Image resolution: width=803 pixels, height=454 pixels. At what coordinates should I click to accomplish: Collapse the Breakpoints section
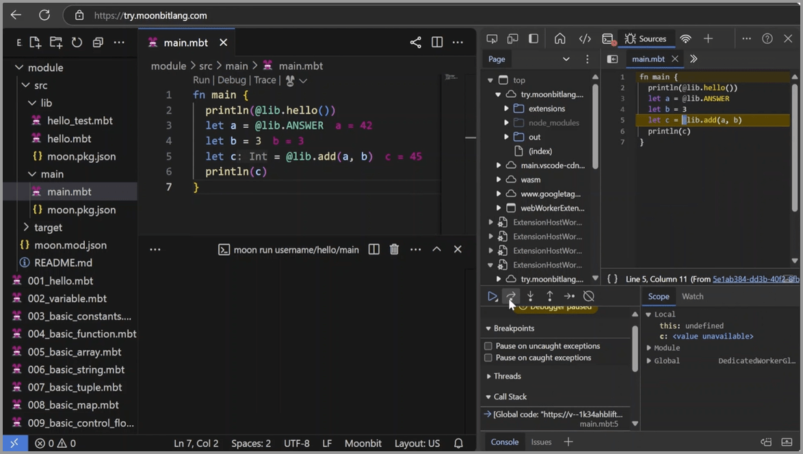[488, 329]
